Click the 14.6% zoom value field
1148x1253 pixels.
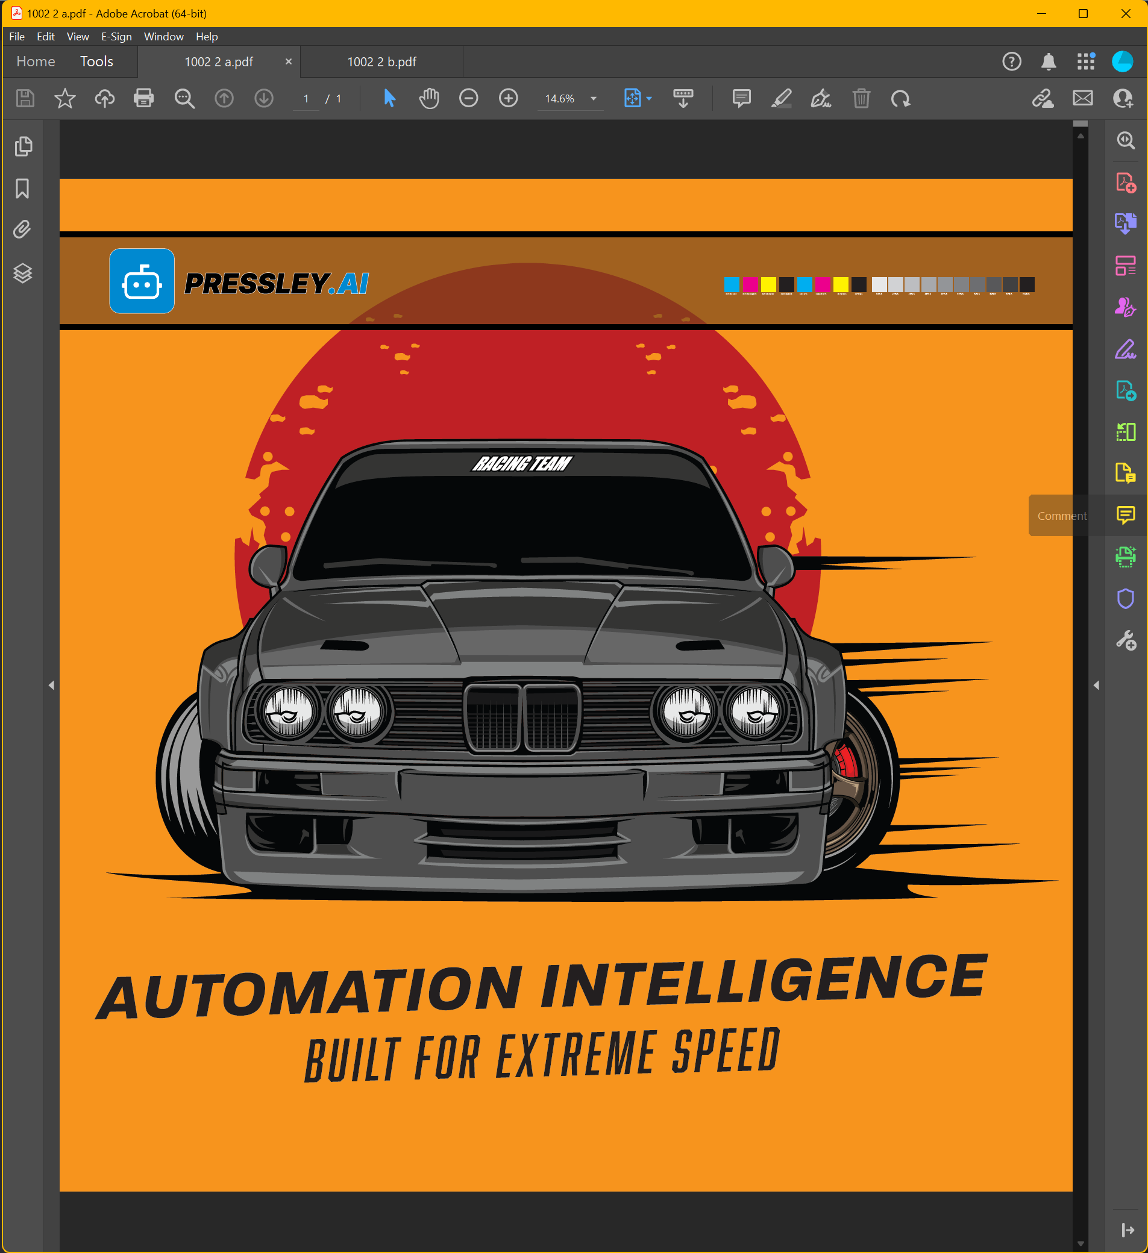coord(560,99)
